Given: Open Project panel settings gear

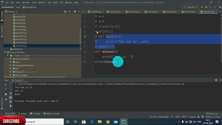Looking at the screenshot, I should click(x=75, y=11).
